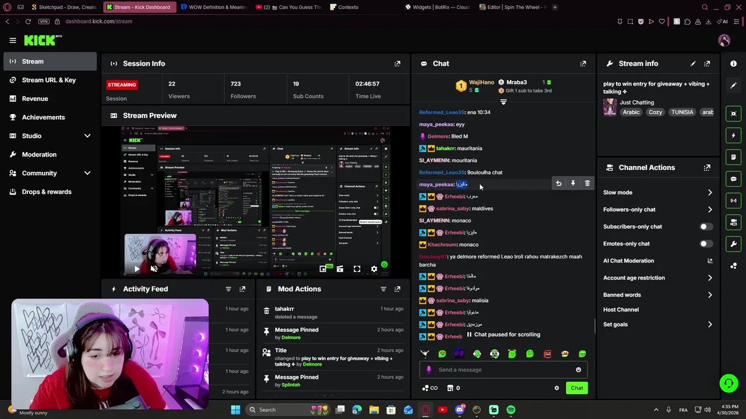This screenshot has width=746, height=419.
Task: Open the Kick hamburger menu
Action: click(x=13, y=40)
